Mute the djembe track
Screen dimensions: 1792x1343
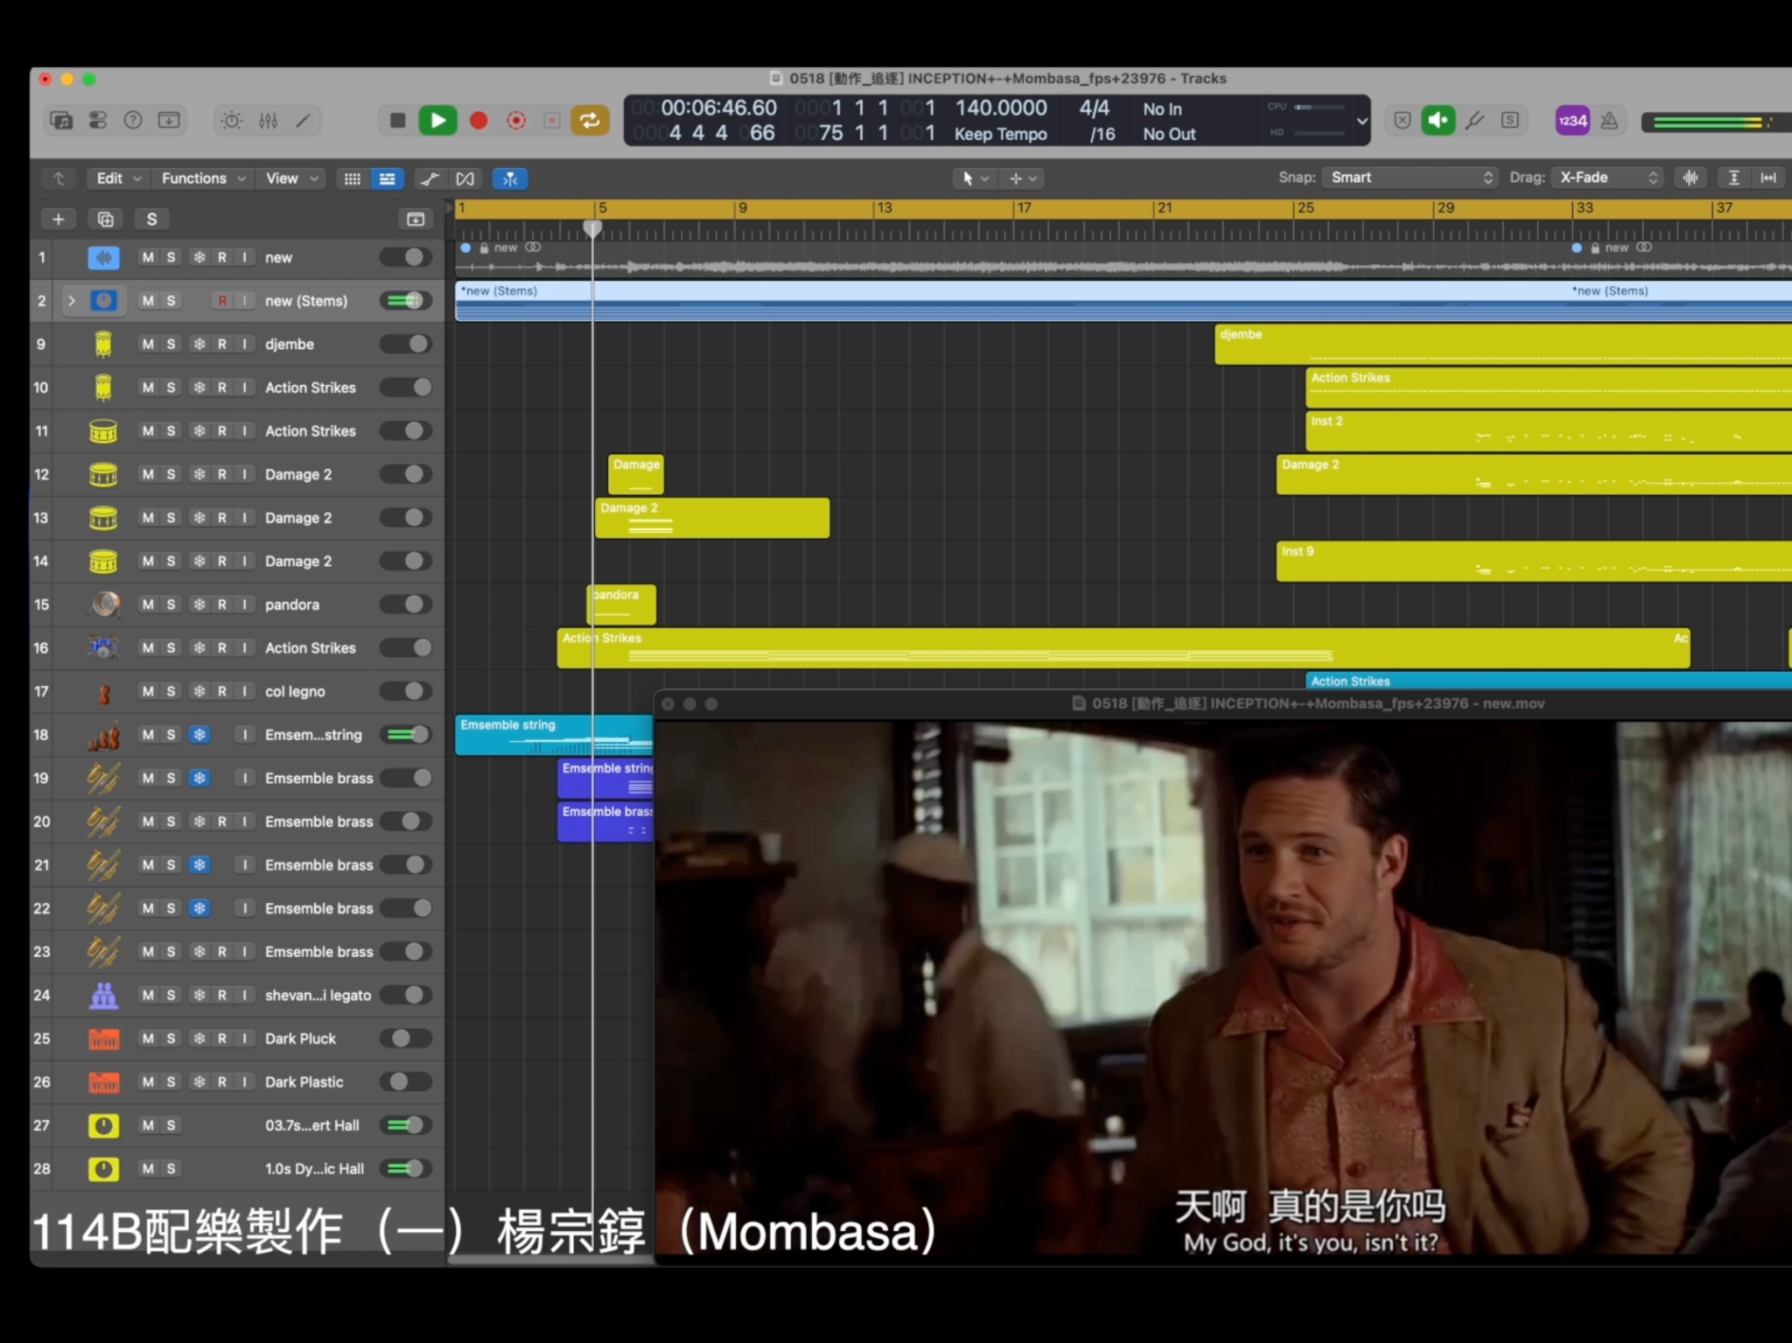tap(148, 344)
